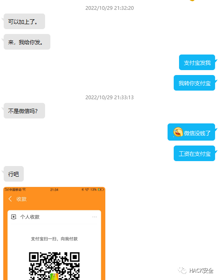Click the 个人收款 yen icon

click(x=14, y=217)
